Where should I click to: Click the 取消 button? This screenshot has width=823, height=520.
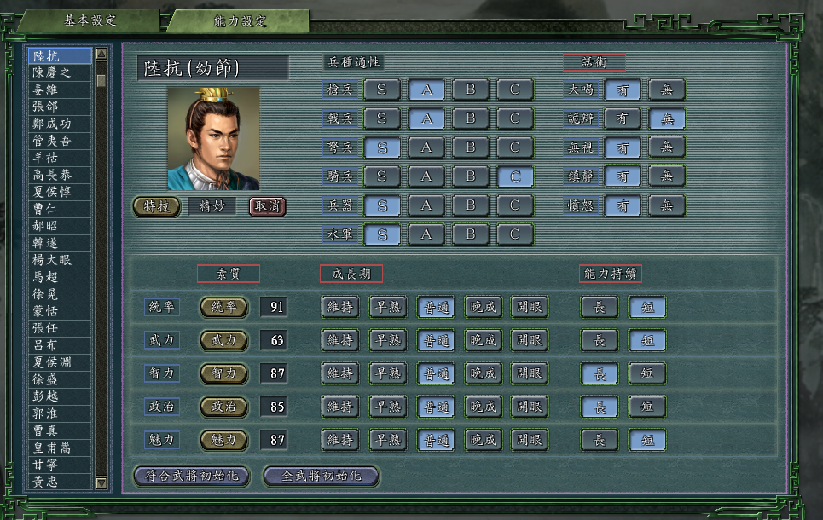[267, 206]
